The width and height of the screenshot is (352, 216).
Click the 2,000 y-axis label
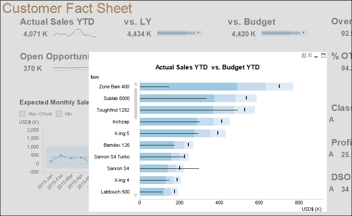(x=33, y=130)
